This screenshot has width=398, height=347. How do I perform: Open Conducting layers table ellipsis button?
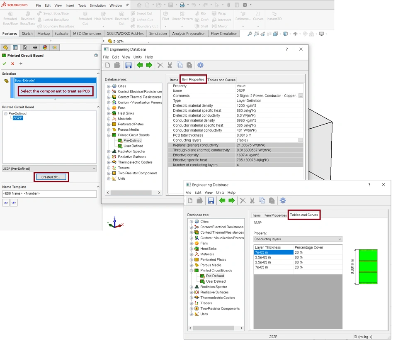click(301, 140)
